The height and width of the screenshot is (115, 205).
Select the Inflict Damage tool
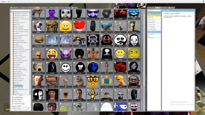(154, 21)
